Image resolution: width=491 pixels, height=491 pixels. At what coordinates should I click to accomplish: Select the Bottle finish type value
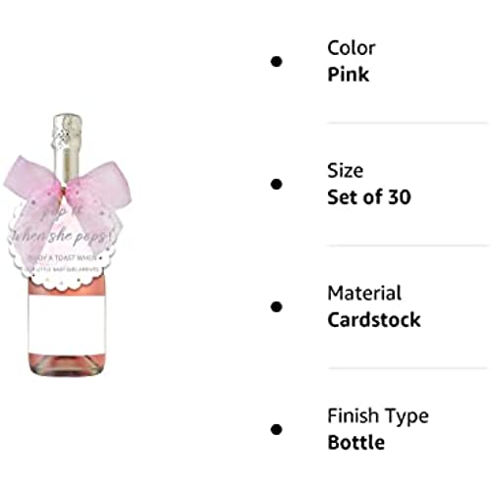tap(356, 443)
